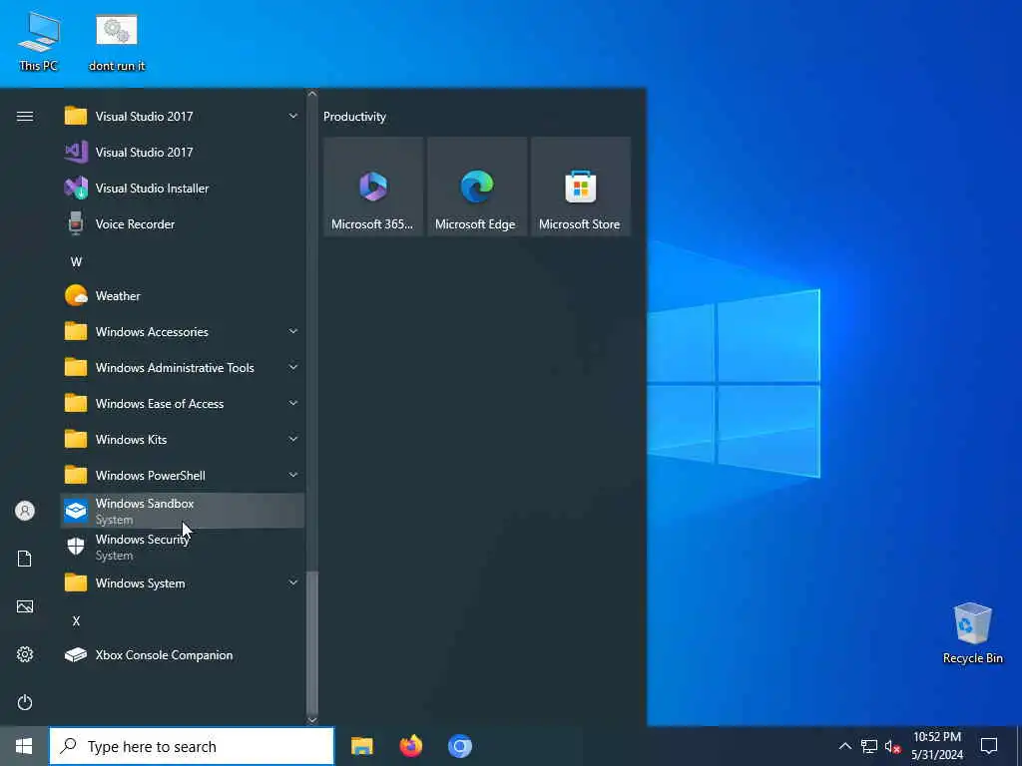
Task: Open the clock and date flyout
Action: [x=937, y=746]
